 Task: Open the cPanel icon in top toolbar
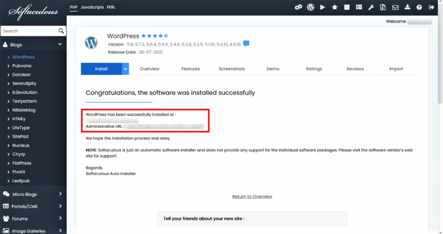[298, 7]
